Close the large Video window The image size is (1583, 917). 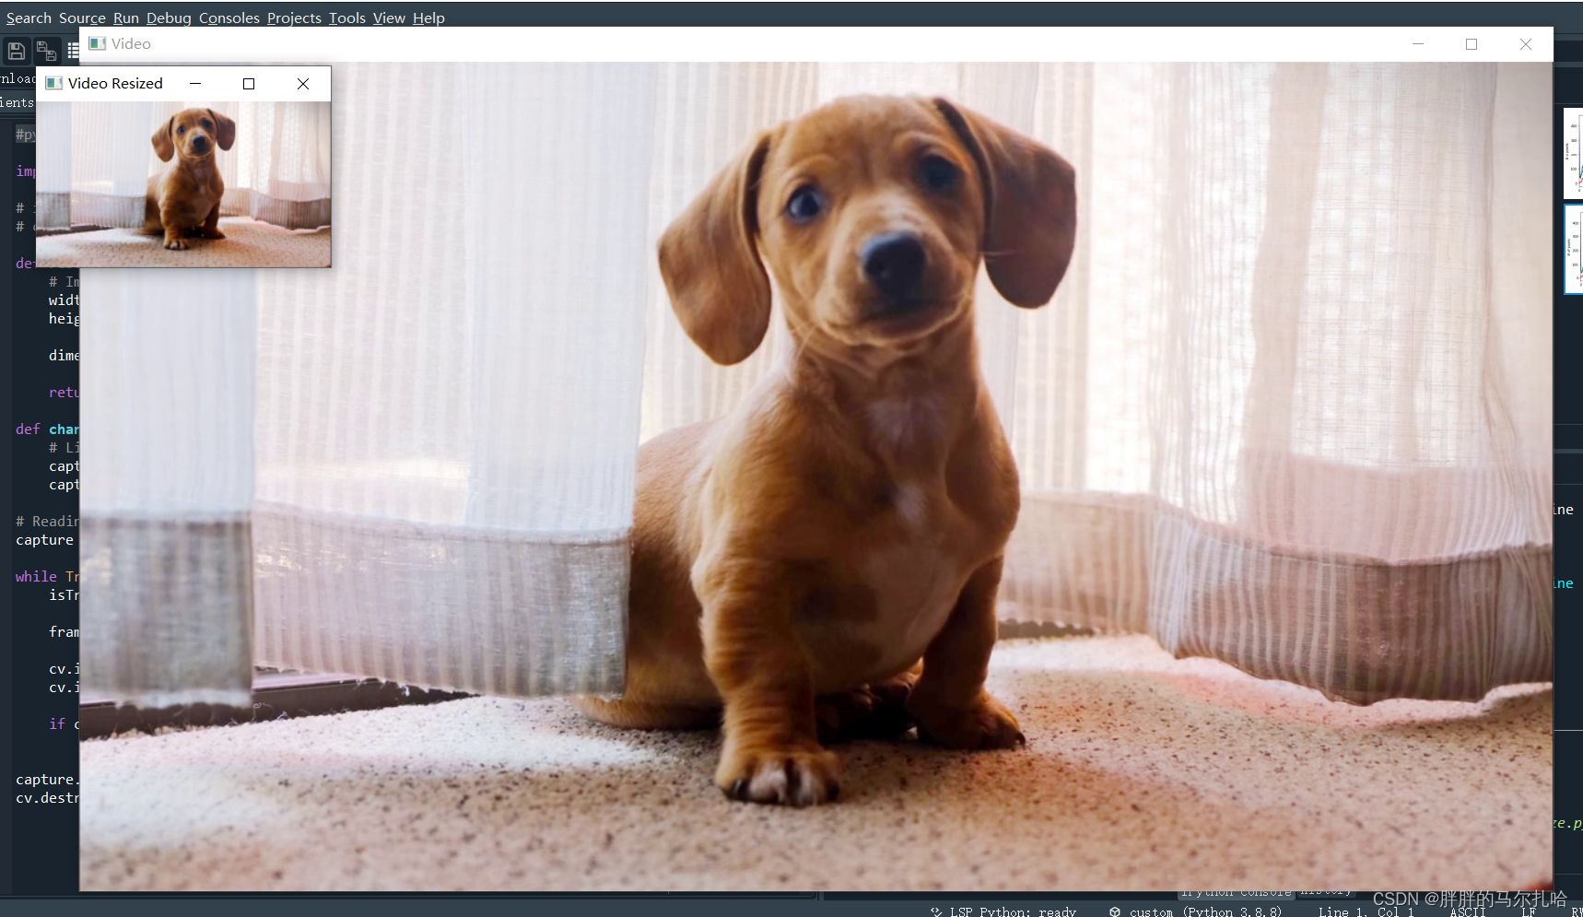[x=1526, y=44]
